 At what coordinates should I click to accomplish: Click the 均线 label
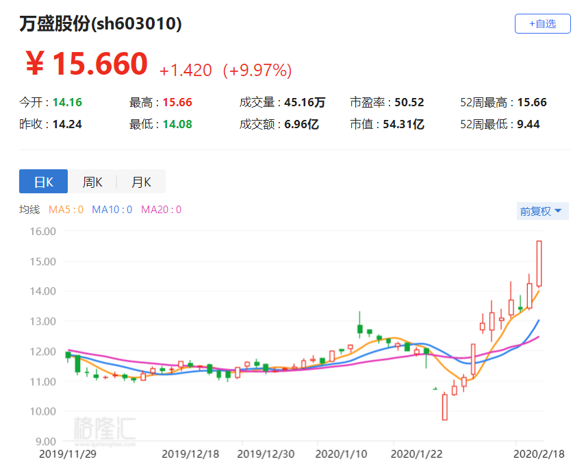[29, 210]
